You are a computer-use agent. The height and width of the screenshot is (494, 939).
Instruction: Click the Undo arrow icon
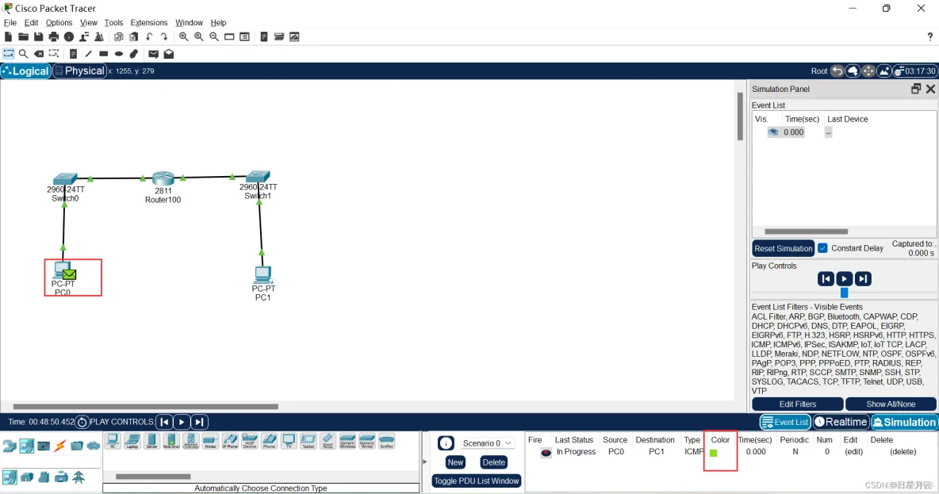point(149,37)
